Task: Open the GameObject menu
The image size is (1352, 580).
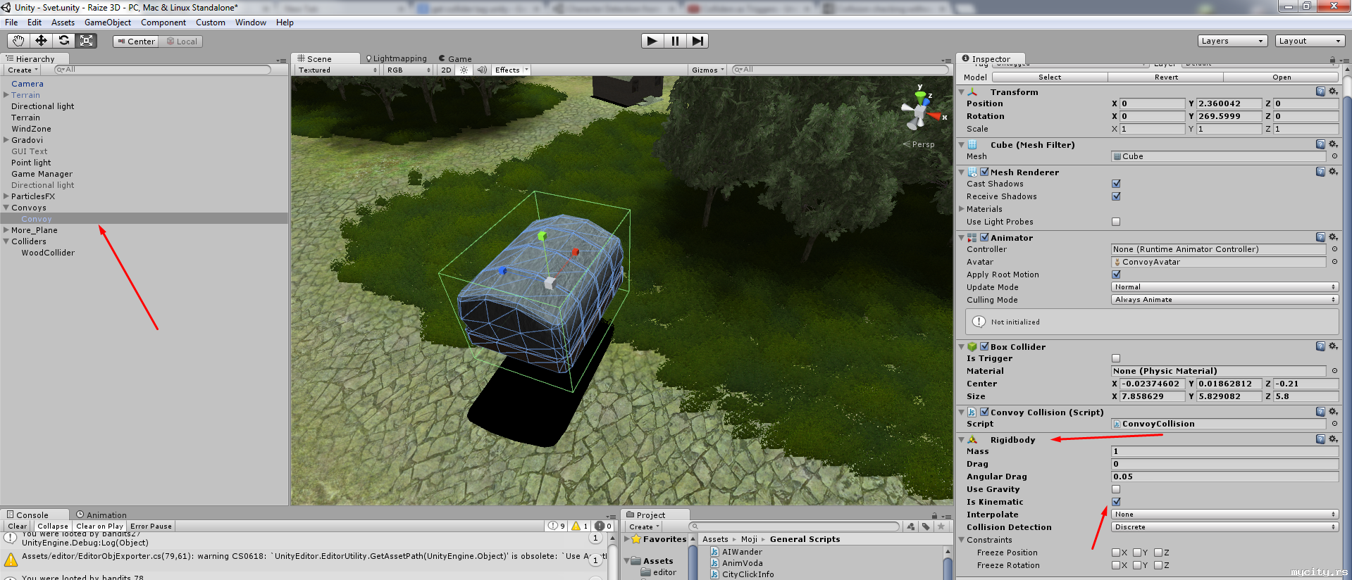Action: [x=107, y=23]
